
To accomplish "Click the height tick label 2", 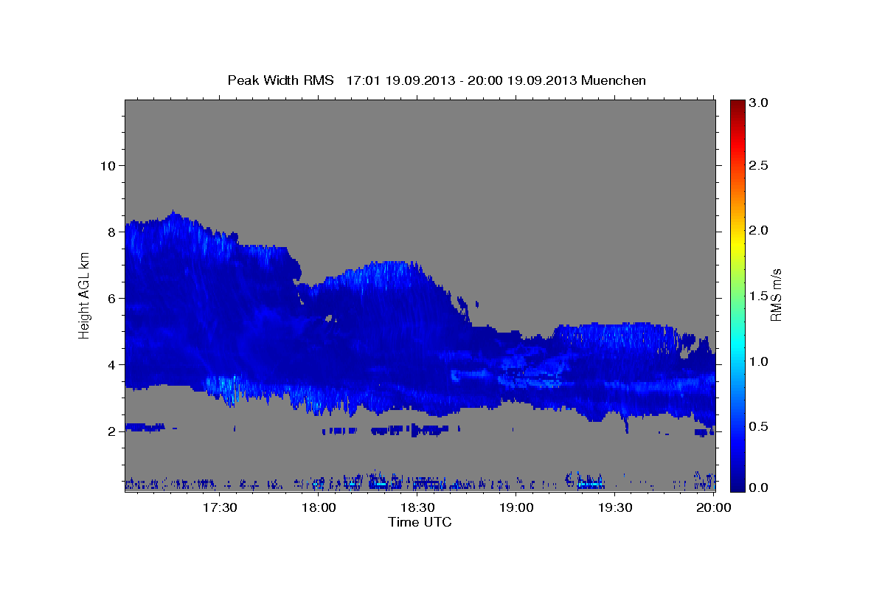I will (x=112, y=431).
